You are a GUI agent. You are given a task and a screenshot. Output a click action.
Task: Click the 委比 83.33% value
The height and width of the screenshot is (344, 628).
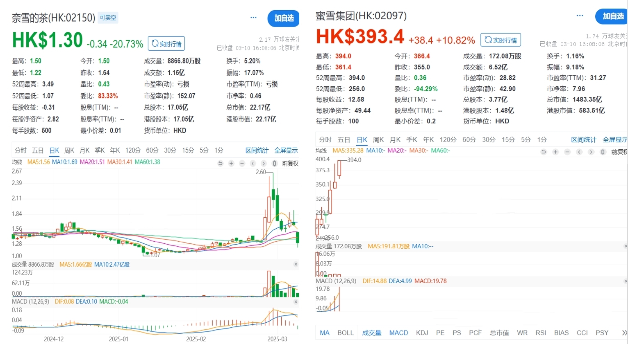tap(108, 96)
